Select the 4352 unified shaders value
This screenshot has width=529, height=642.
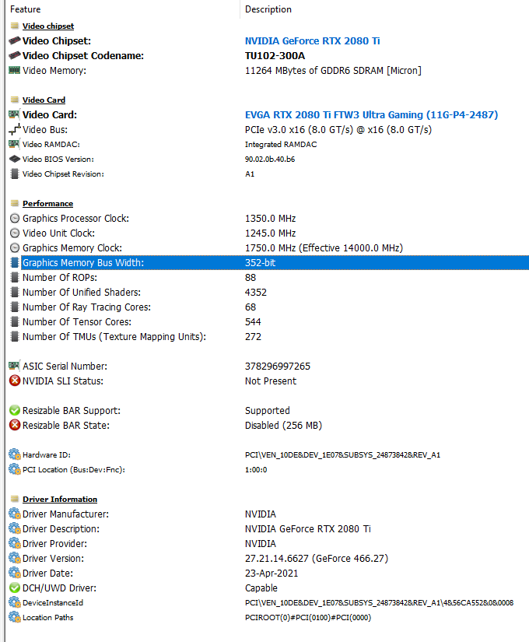pos(256,293)
